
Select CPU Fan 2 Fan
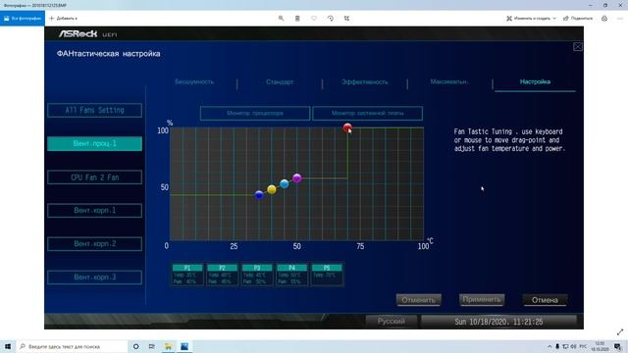(x=94, y=177)
